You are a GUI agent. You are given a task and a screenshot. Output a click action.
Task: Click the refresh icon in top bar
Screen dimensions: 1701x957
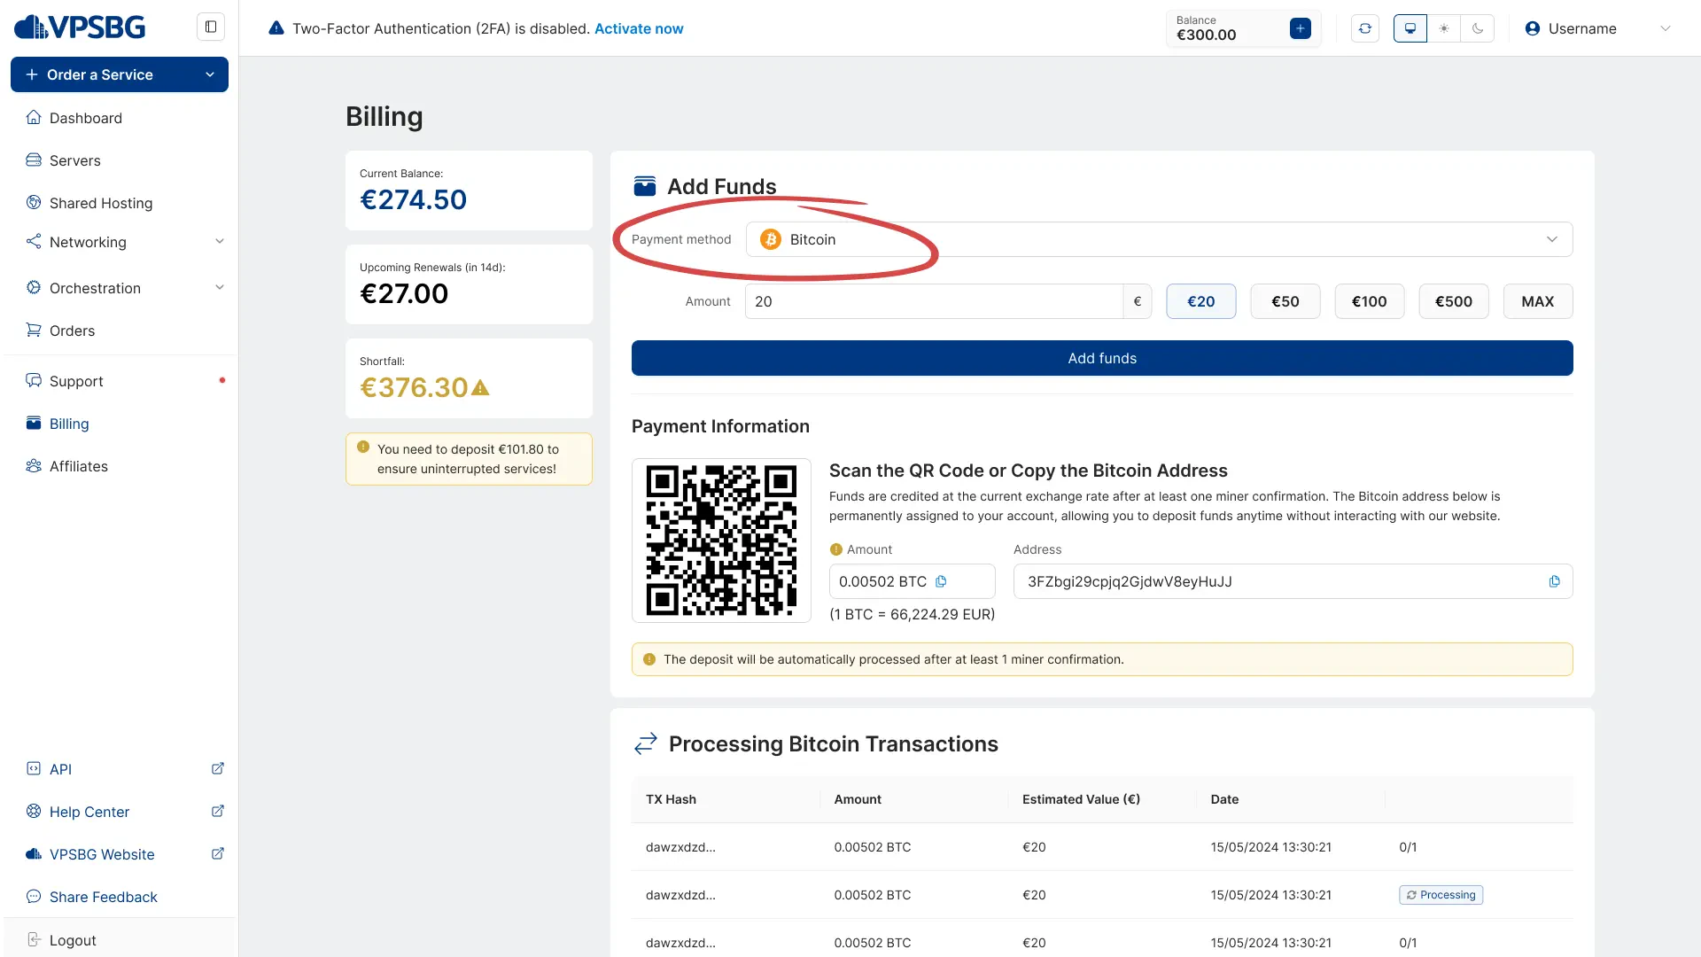(1364, 28)
